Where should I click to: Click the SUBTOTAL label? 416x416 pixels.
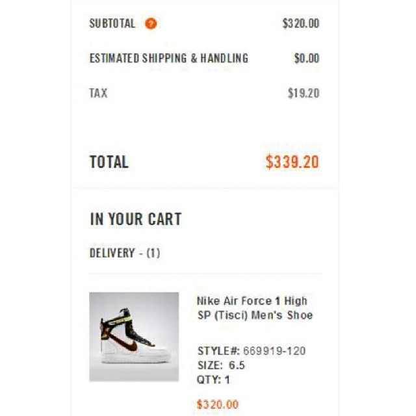(112, 24)
